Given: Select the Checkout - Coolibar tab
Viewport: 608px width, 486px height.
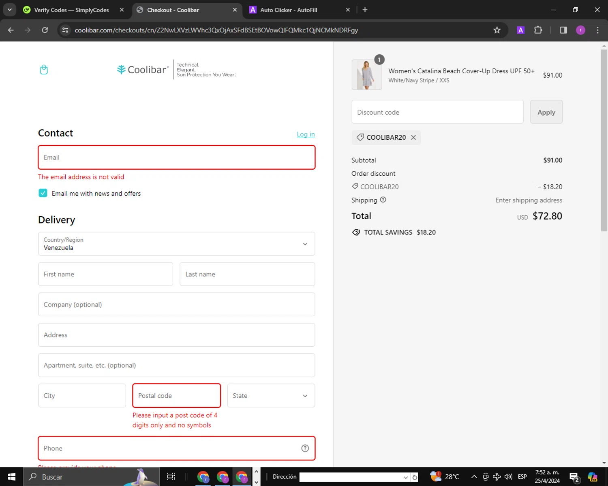Looking at the screenshot, I should tap(173, 10).
